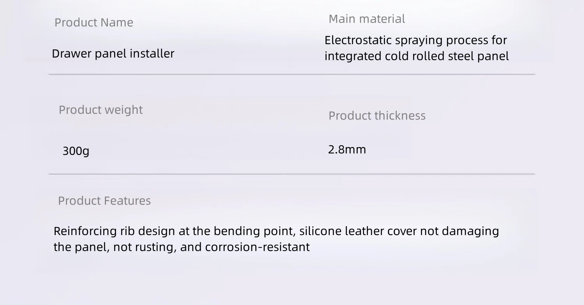584x305 pixels.
Task: Click the "Product thickness" label
Action: point(377,116)
